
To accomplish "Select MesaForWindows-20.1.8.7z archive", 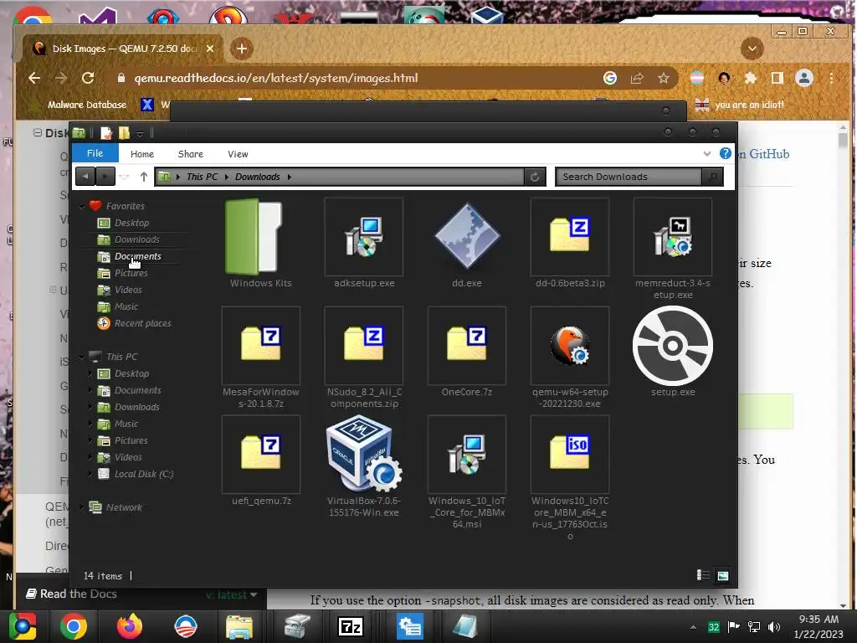I will 261,358.
